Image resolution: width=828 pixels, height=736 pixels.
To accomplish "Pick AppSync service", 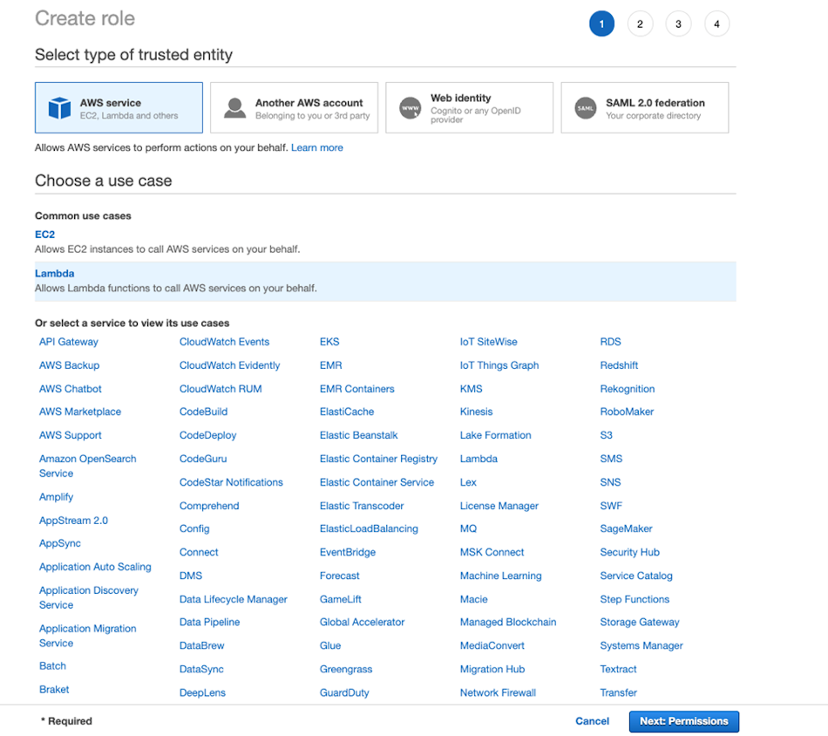I will coord(59,543).
